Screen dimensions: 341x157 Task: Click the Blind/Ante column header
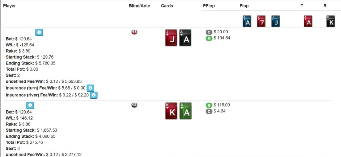point(139,6)
